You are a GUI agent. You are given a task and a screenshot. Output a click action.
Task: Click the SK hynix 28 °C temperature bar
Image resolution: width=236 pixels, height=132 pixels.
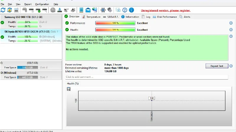[x=27, y=41]
